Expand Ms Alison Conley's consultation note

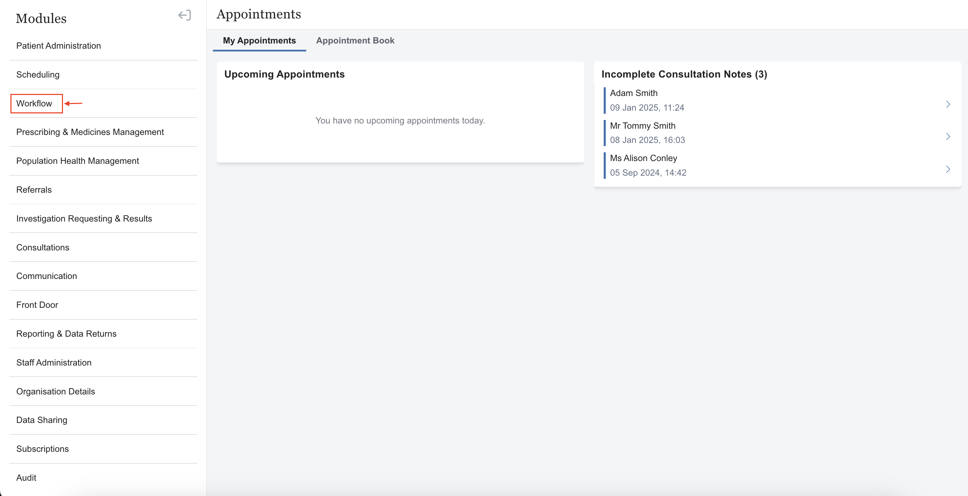coord(948,169)
